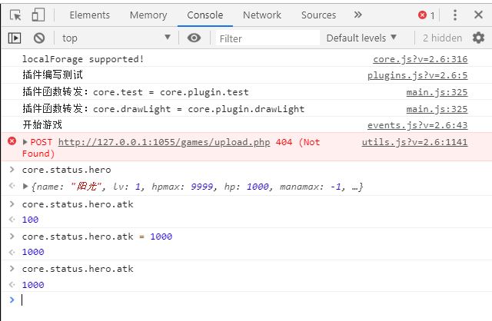This screenshot has height=321, width=492.
Task: Open the Memory tab
Action: coord(148,15)
